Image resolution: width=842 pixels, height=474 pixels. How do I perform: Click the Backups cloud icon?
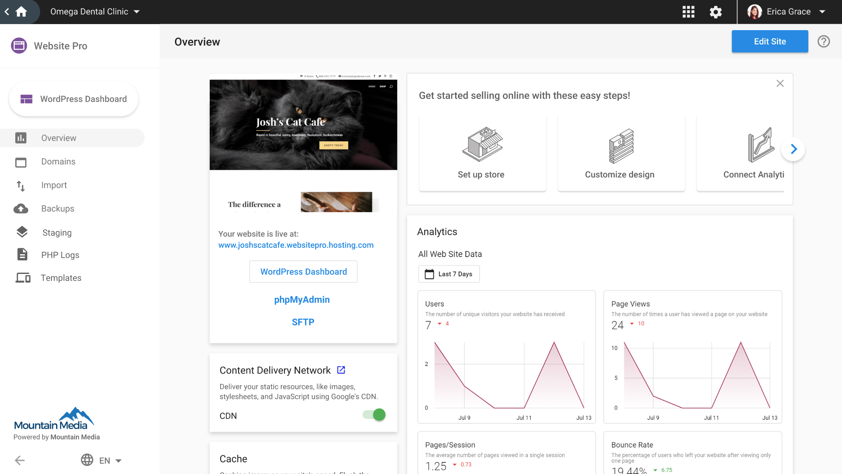tap(21, 208)
